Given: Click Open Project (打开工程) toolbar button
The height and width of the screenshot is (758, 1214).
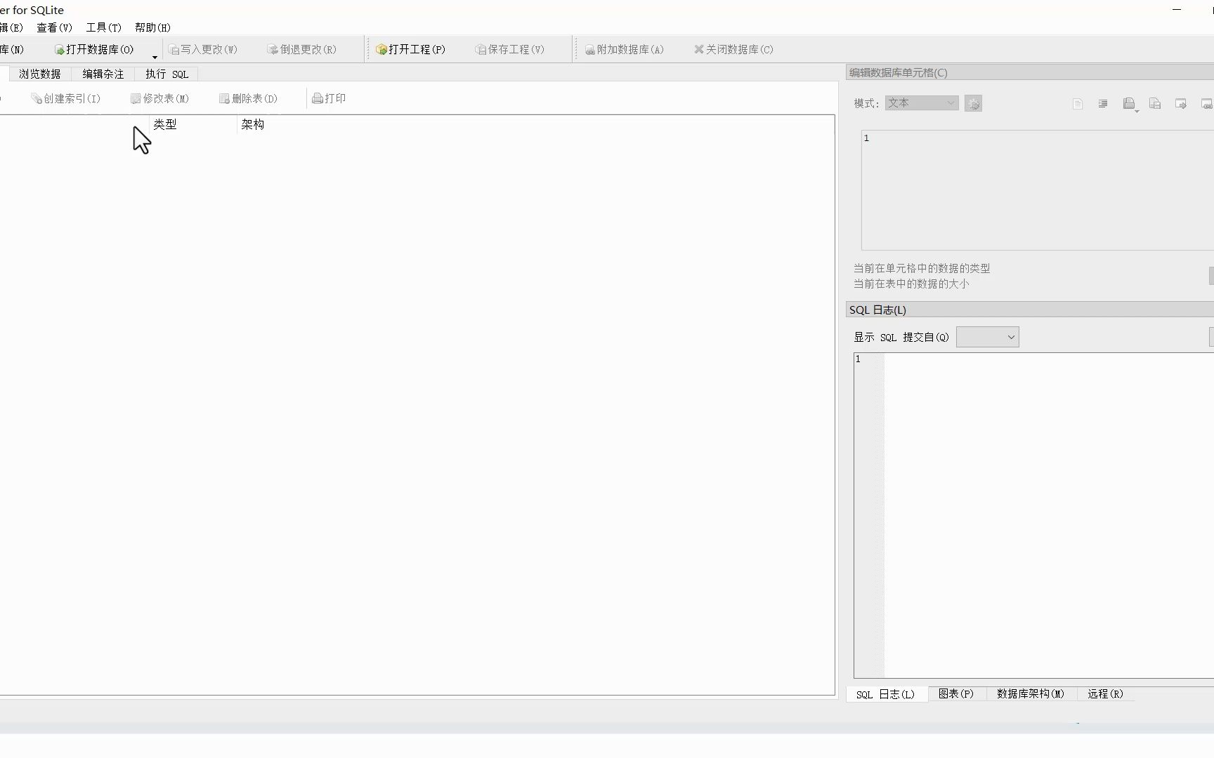Looking at the screenshot, I should (x=411, y=50).
